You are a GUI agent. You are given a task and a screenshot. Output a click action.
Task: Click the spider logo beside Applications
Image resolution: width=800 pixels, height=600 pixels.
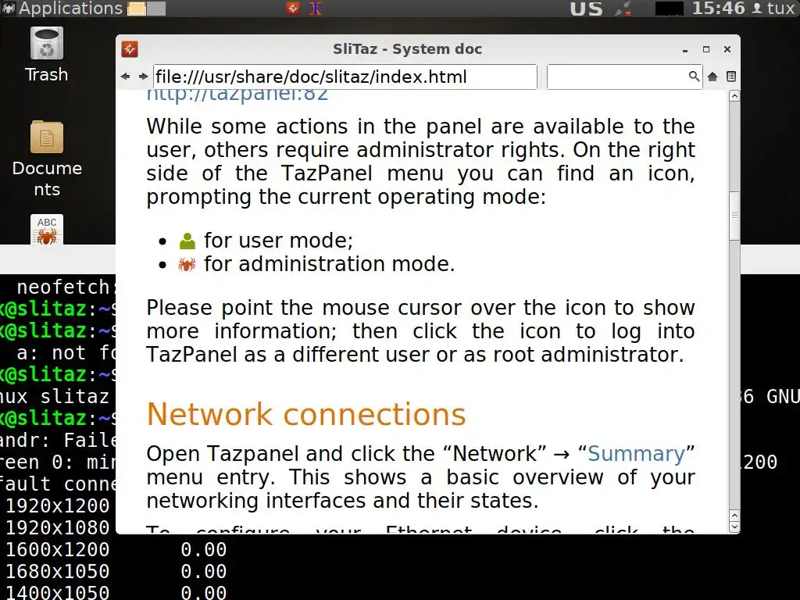click(8, 8)
